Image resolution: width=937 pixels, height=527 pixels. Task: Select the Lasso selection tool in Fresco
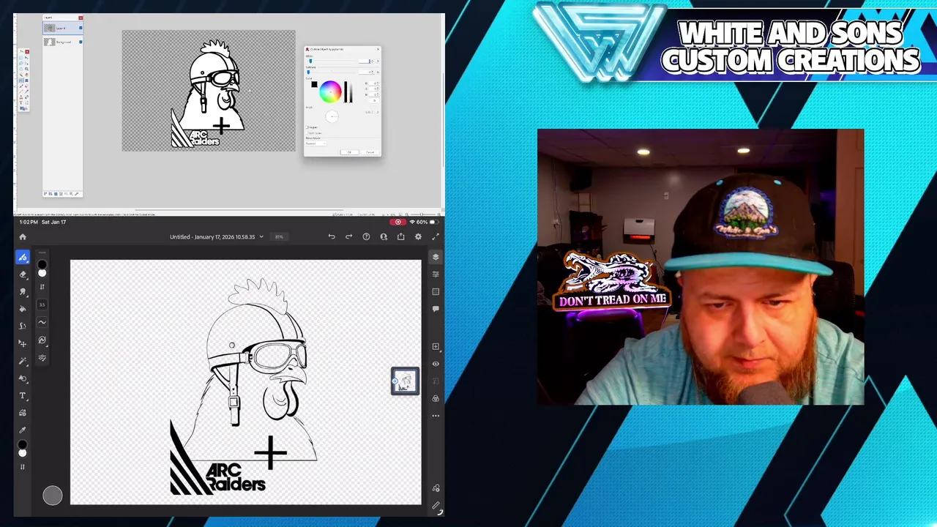pos(23,326)
